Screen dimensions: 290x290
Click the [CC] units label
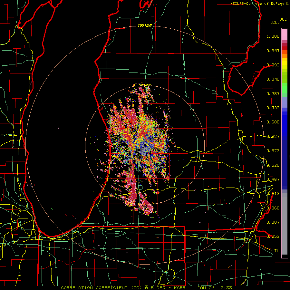tap(275, 22)
